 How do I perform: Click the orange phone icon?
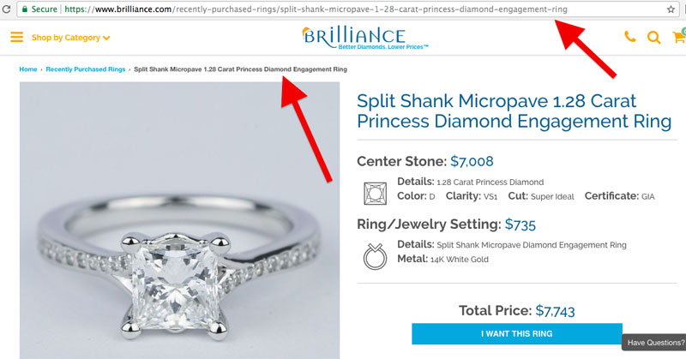point(630,37)
